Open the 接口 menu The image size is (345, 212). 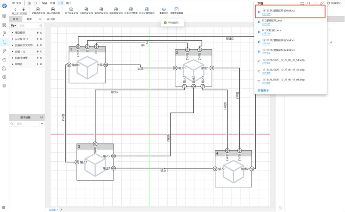[x=69, y=3]
